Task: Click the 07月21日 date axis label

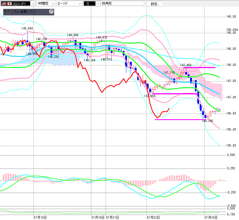Action: 112,218
